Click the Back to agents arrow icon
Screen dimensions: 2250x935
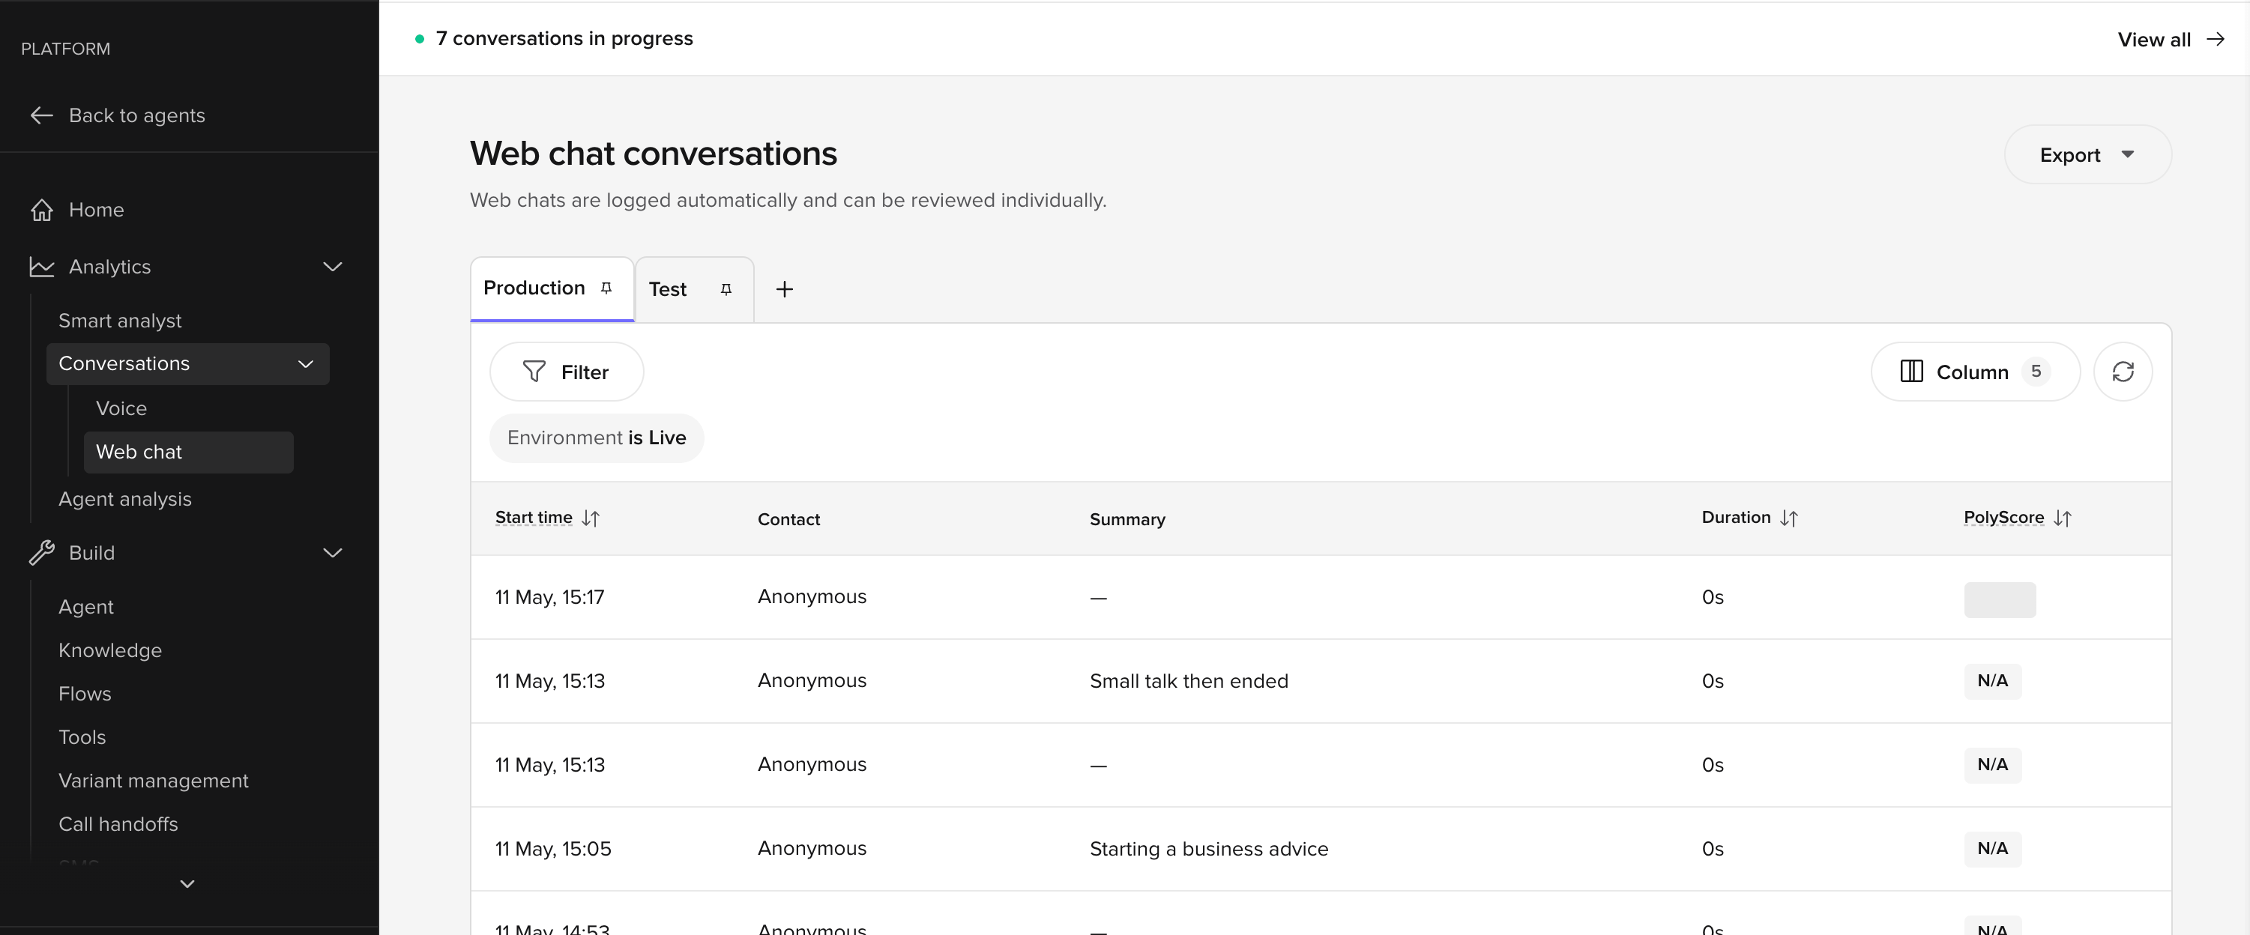41,115
